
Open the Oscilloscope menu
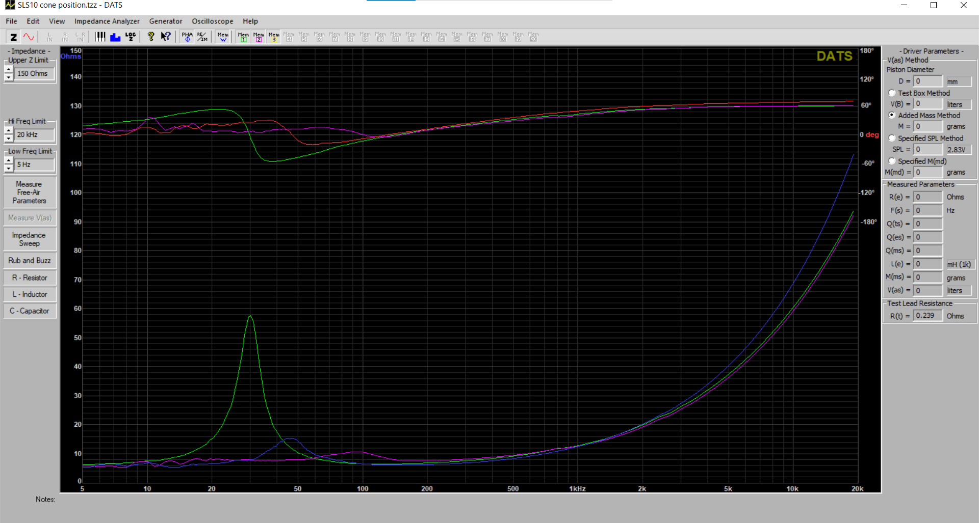point(212,21)
